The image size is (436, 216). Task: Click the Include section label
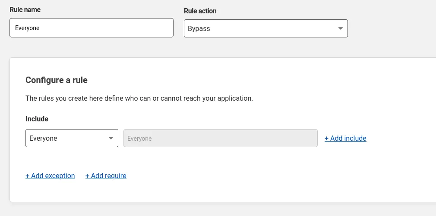[37, 119]
